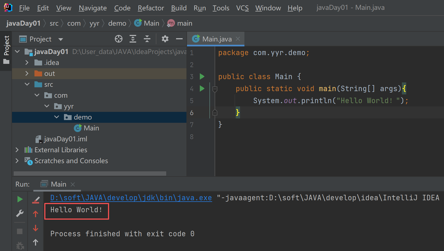This screenshot has height=251, width=444.
Task: Click javaDay01 in the breadcrumb bar
Action: click(x=23, y=23)
